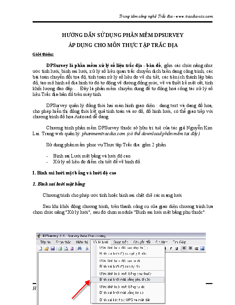This screenshot has height=305, width=235.
Task: Choose Bình sai lưới mặt bằng phụ thuộc
Action: point(128,280)
